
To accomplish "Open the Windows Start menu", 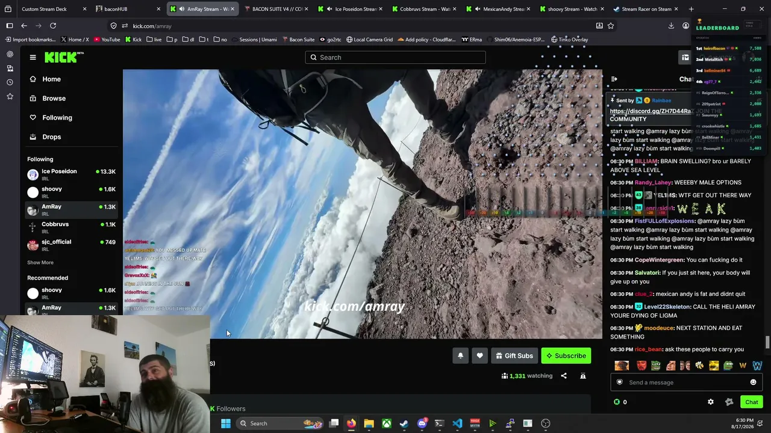I will (225, 423).
